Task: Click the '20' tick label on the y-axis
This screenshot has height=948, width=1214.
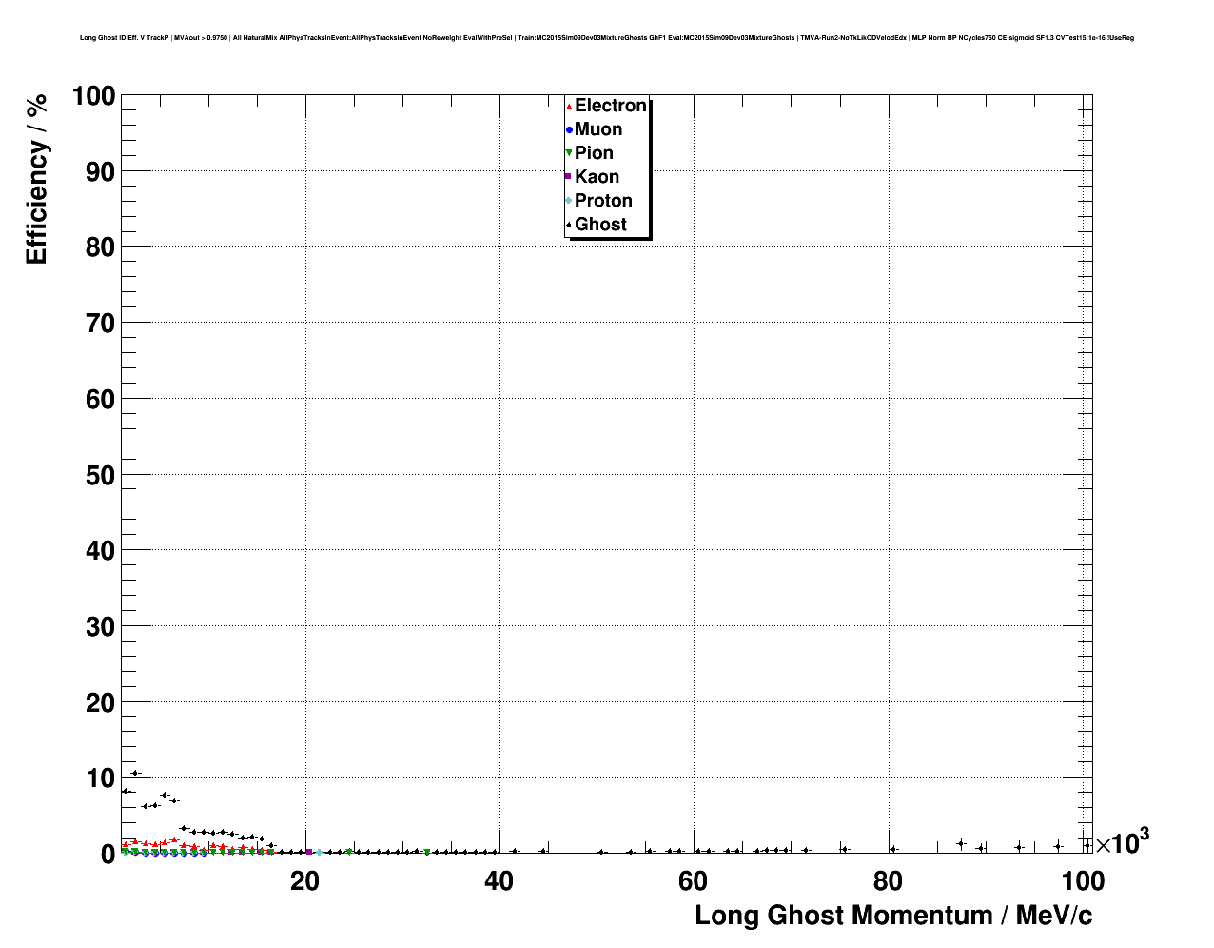Action: [100, 703]
